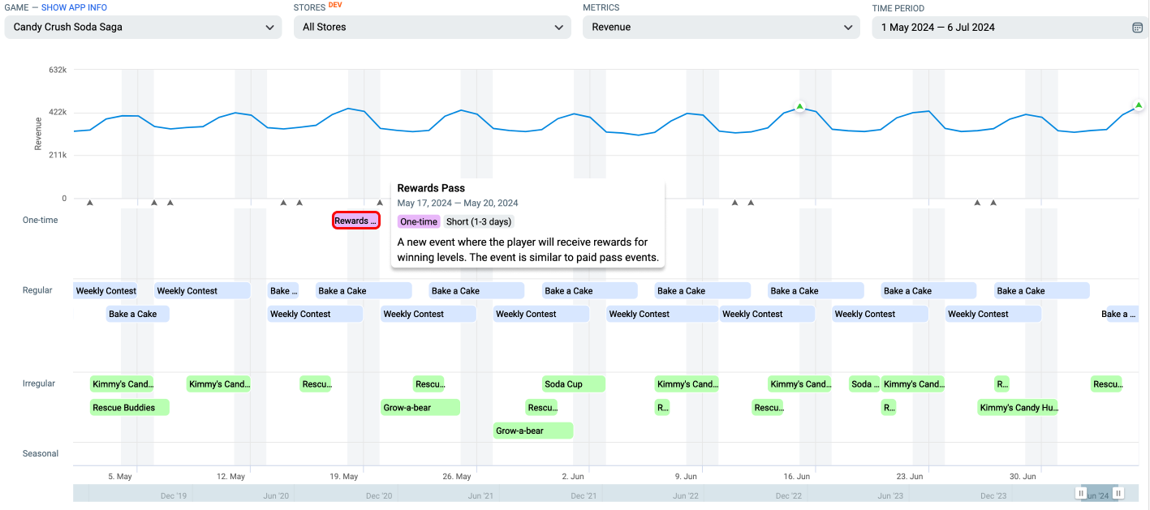Click the Show App Info link

click(x=74, y=7)
